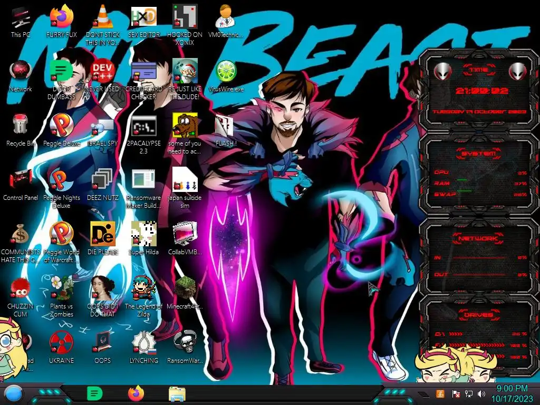Open the Control Panel icon
Screen dimensions: 540x405
pos(21,185)
